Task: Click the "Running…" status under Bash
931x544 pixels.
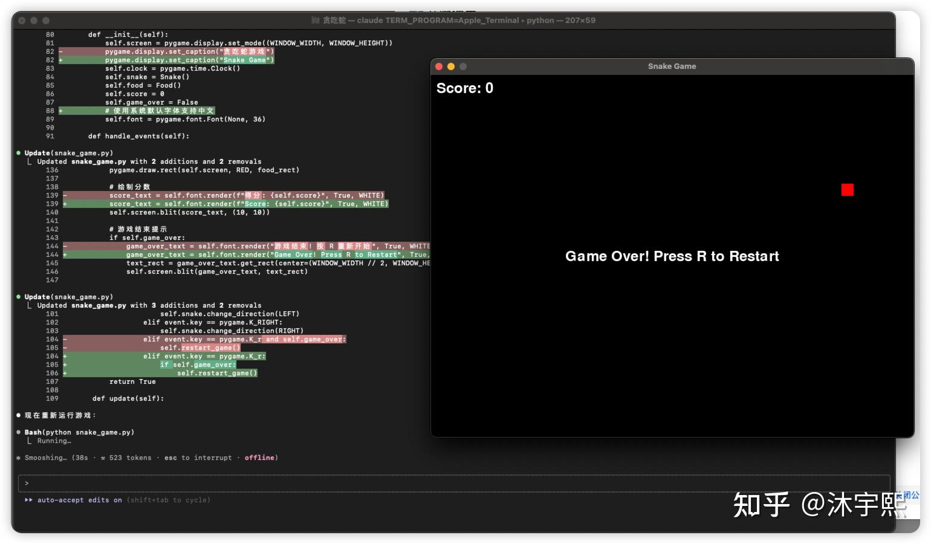Action: coord(54,441)
